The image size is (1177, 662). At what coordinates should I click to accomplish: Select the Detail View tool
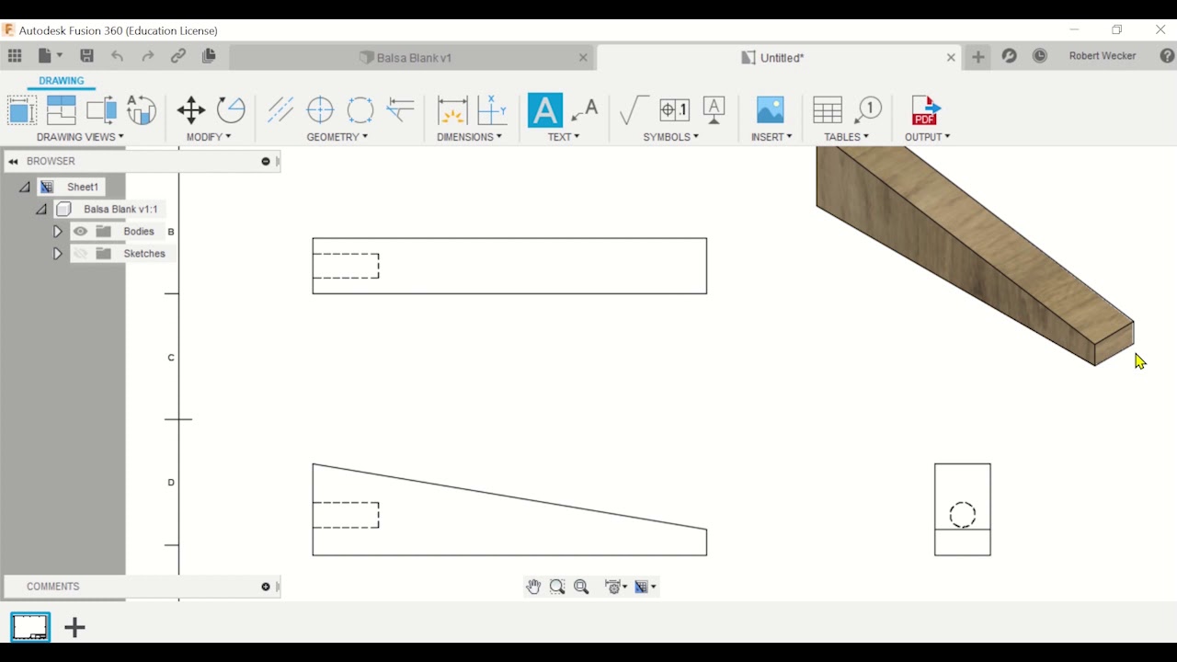pyautogui.click(x=142, y=110)
